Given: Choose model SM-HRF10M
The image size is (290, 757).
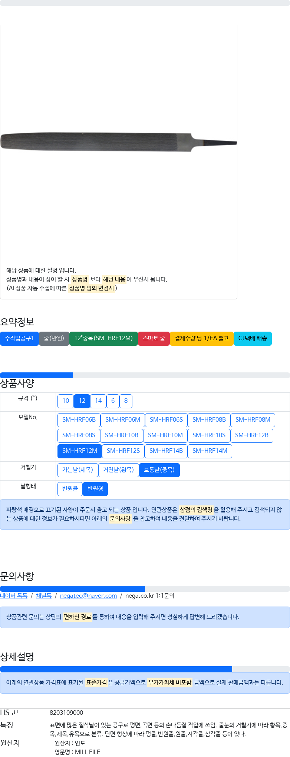Looking at the screenshot, I should [x=165, y=435].
